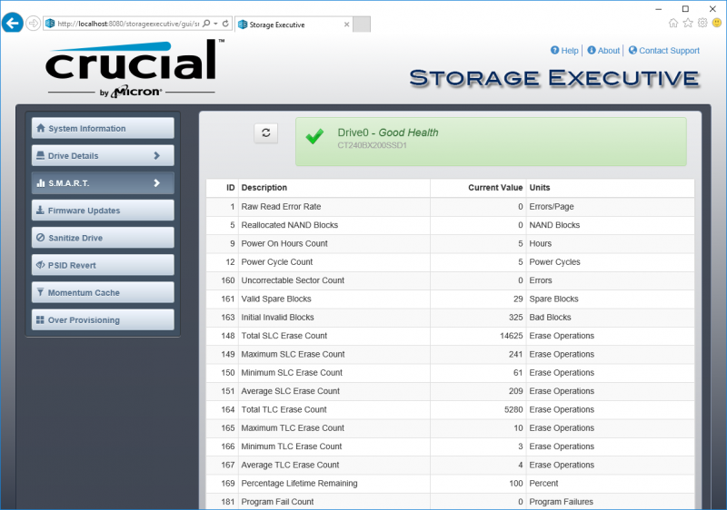This screenshot has width=727, height=510.
Task: Select Program Fail Count row
Action: [450, 502]
